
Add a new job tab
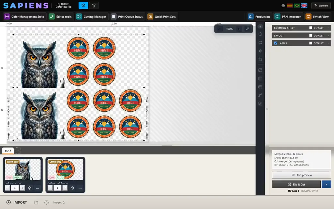18,151
